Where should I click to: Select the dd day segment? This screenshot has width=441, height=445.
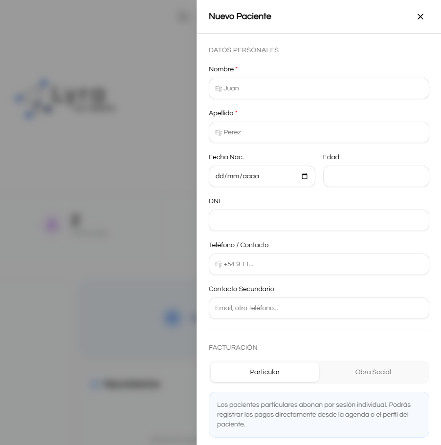point(219,176)
